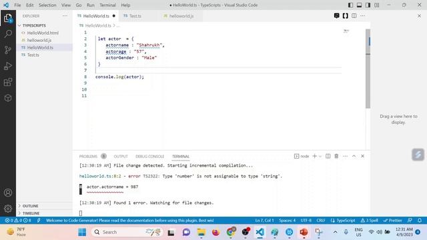Open Windows Start button

pyautogui.click(x=82, y=232)
